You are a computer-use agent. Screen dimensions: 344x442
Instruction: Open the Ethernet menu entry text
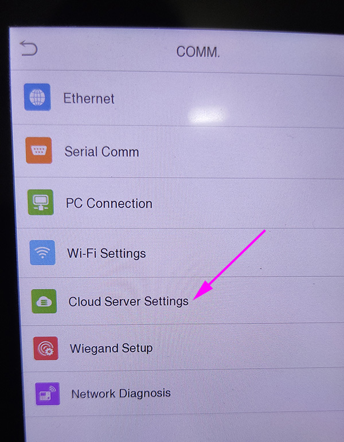[89, 99]
